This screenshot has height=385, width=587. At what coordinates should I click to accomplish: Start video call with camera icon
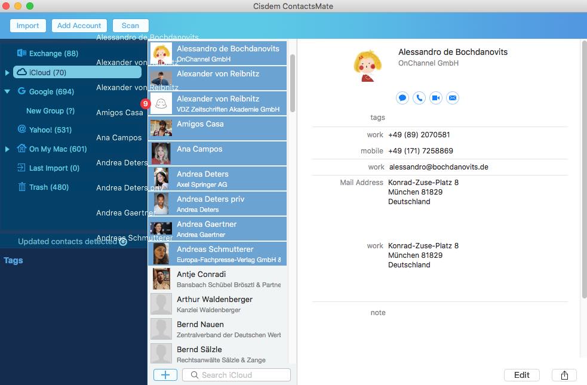436,98
